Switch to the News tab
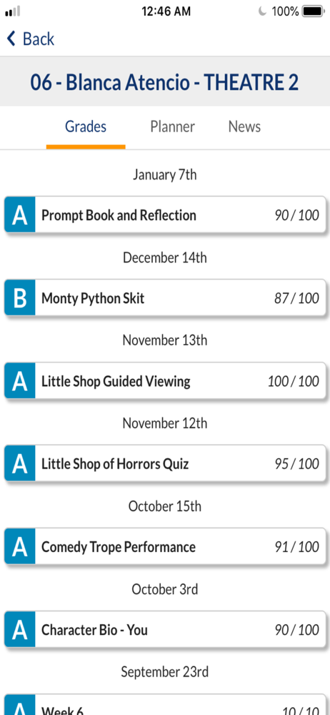Viewport: 330px width, 715px height. pos(244,127)
